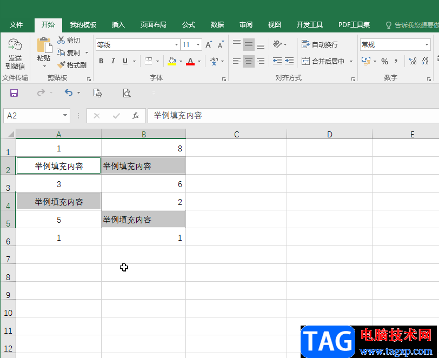The image size is (439, 358).
Task: Switch to 插入 Insert tab
Action: (118, 25)
